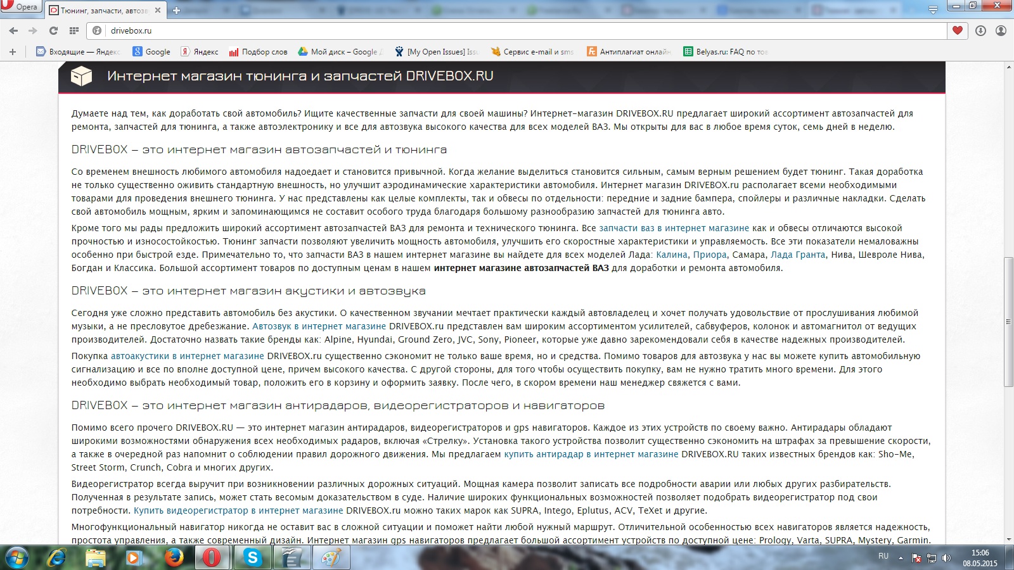The image size is (1014, 570).
Task: Open Входящие — Яндекс bookmark
Action: point(78,52)
